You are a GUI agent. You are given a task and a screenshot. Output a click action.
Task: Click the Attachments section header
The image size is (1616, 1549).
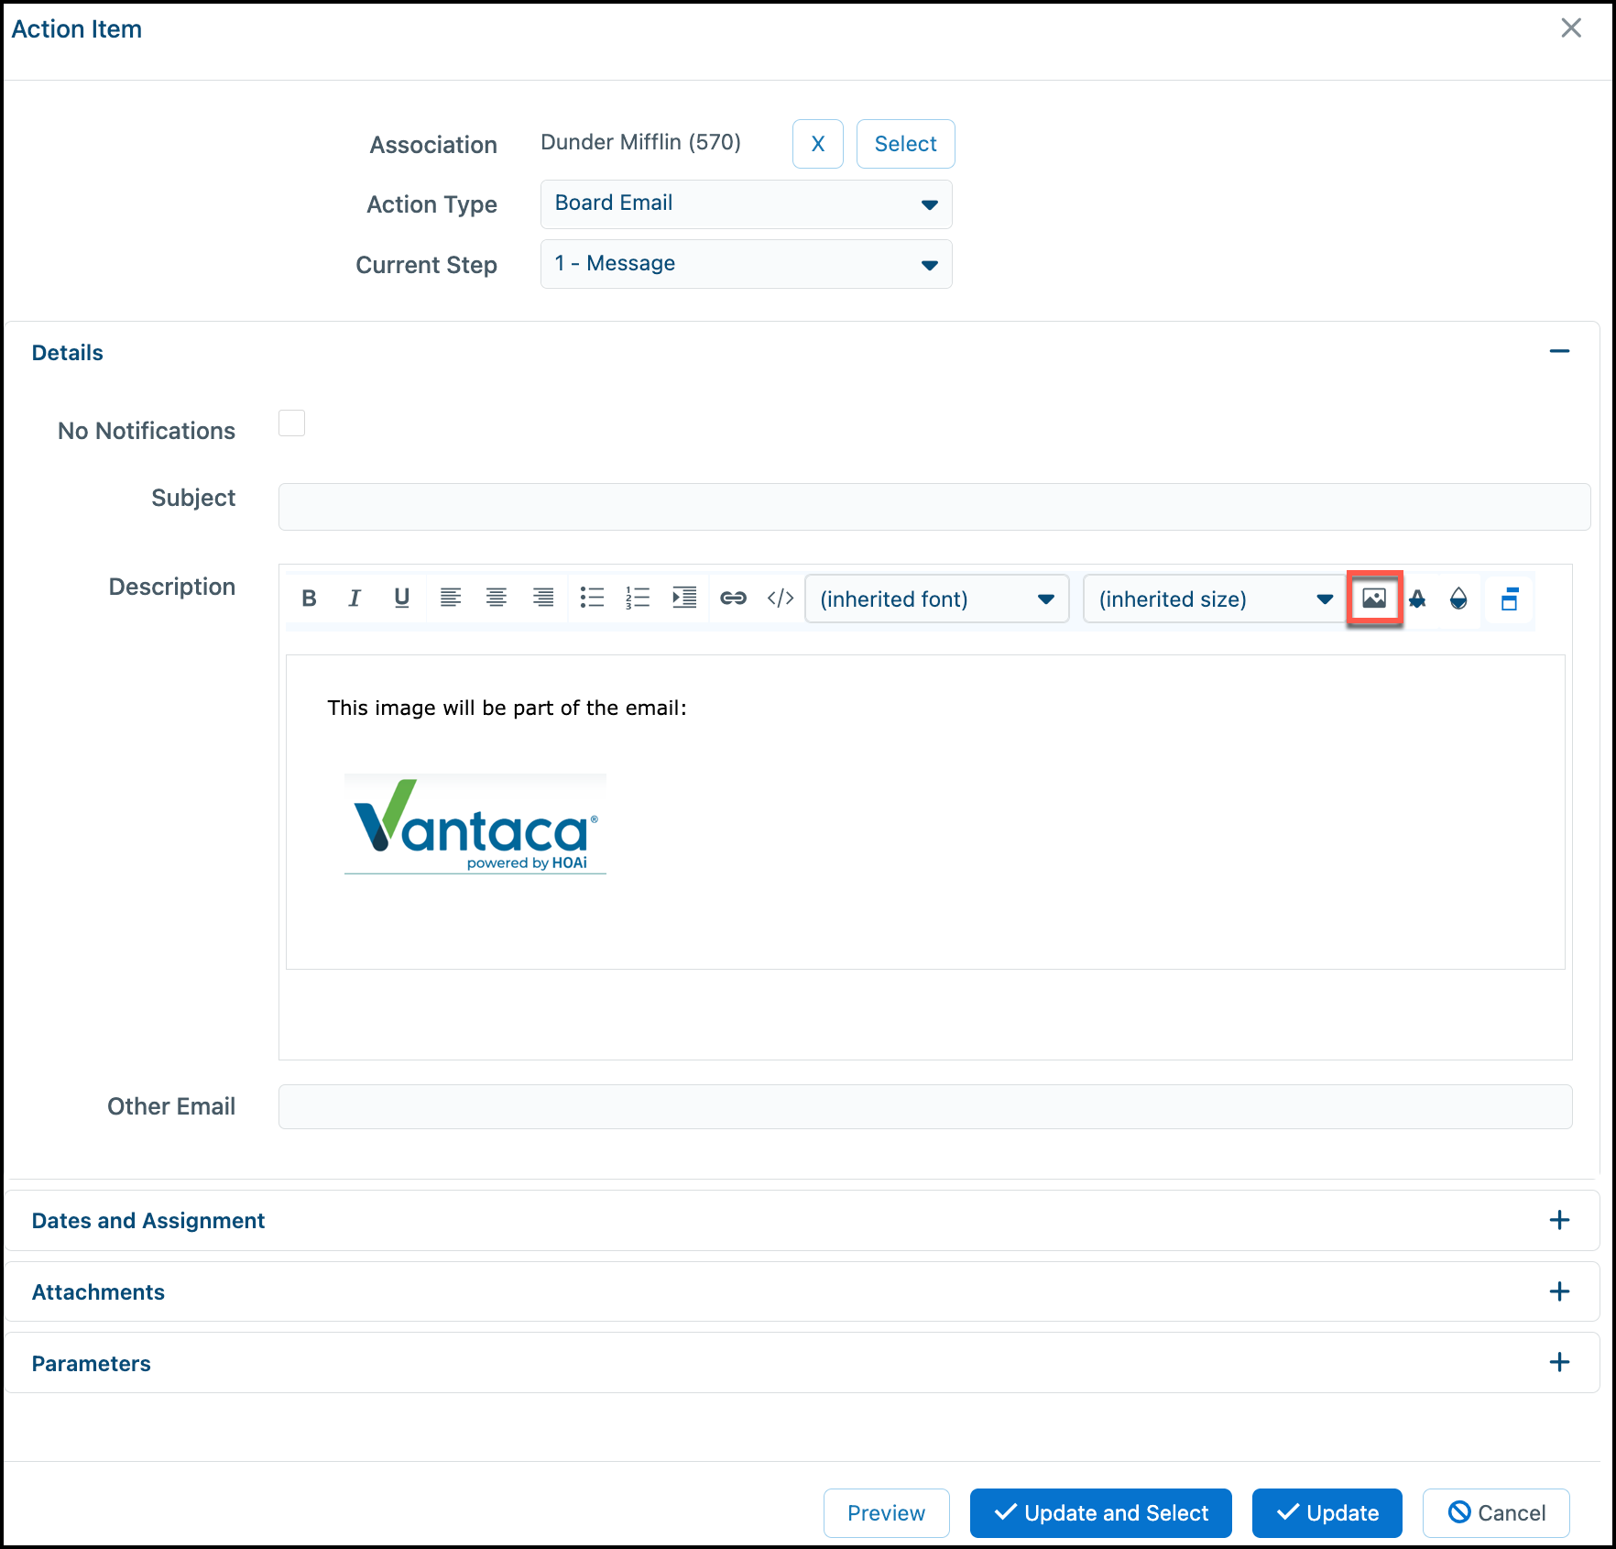coord(98,1292)
